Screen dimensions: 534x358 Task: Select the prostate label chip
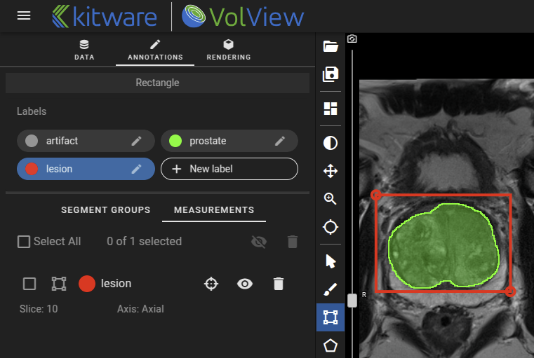pos(229,141)
